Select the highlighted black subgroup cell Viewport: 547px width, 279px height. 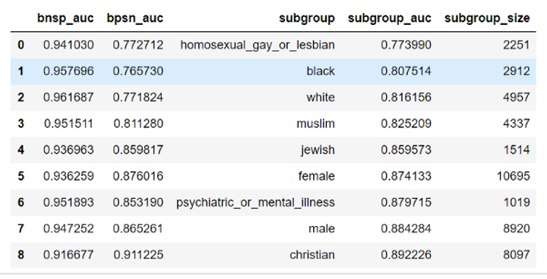(x=321, y=71)
